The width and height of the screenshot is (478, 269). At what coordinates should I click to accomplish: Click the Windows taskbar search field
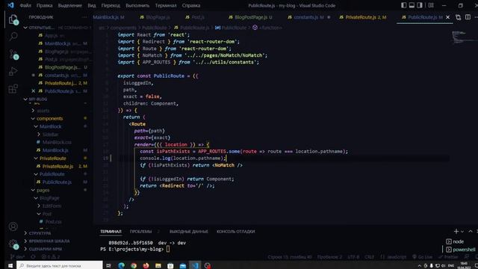click(60, 266)
